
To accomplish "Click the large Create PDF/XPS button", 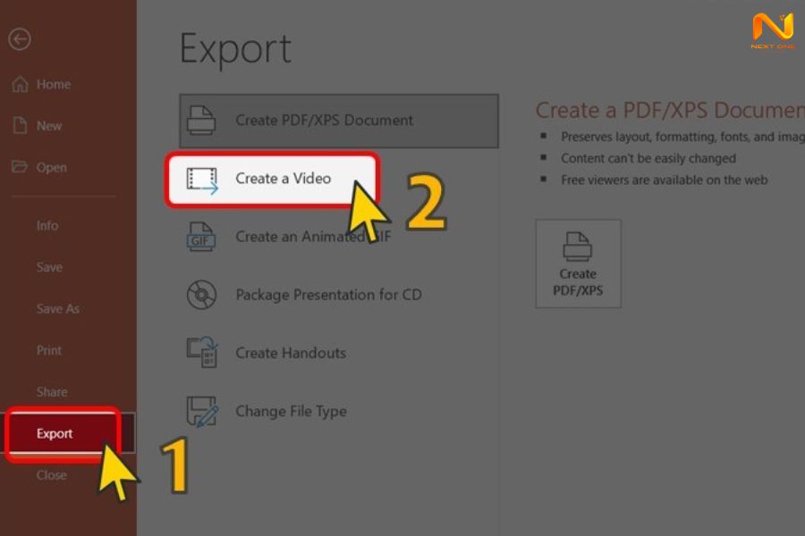I will pyautogui.click(x=578, y=264).
